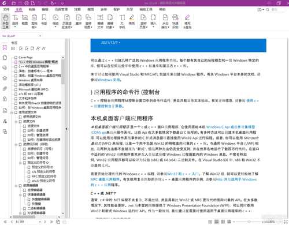
Task: Follow the 'Windows 文档' hyperlink
Action: [109, 80]
